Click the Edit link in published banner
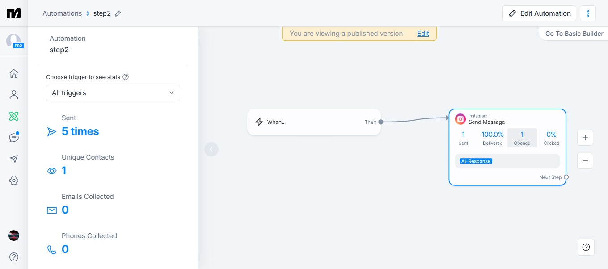 click(423, 34)
